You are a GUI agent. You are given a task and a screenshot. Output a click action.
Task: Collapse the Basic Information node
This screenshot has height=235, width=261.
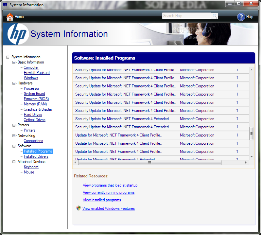tap(14, 62)
